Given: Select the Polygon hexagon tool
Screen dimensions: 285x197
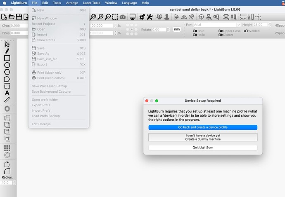Looking at the screenshot, I should 7,72.
